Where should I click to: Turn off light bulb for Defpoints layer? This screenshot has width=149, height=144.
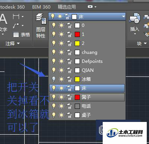pos(54,61)
